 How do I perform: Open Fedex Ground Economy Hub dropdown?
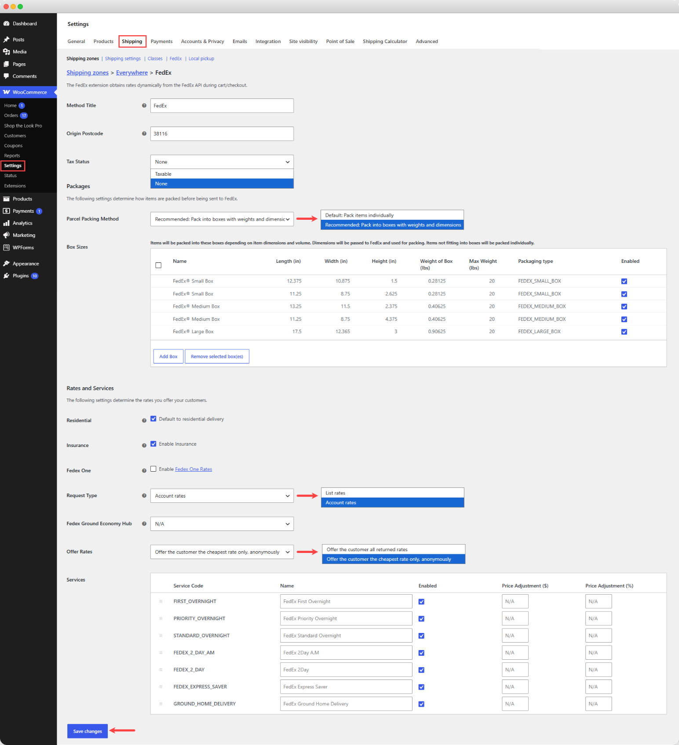coord(222,524)
